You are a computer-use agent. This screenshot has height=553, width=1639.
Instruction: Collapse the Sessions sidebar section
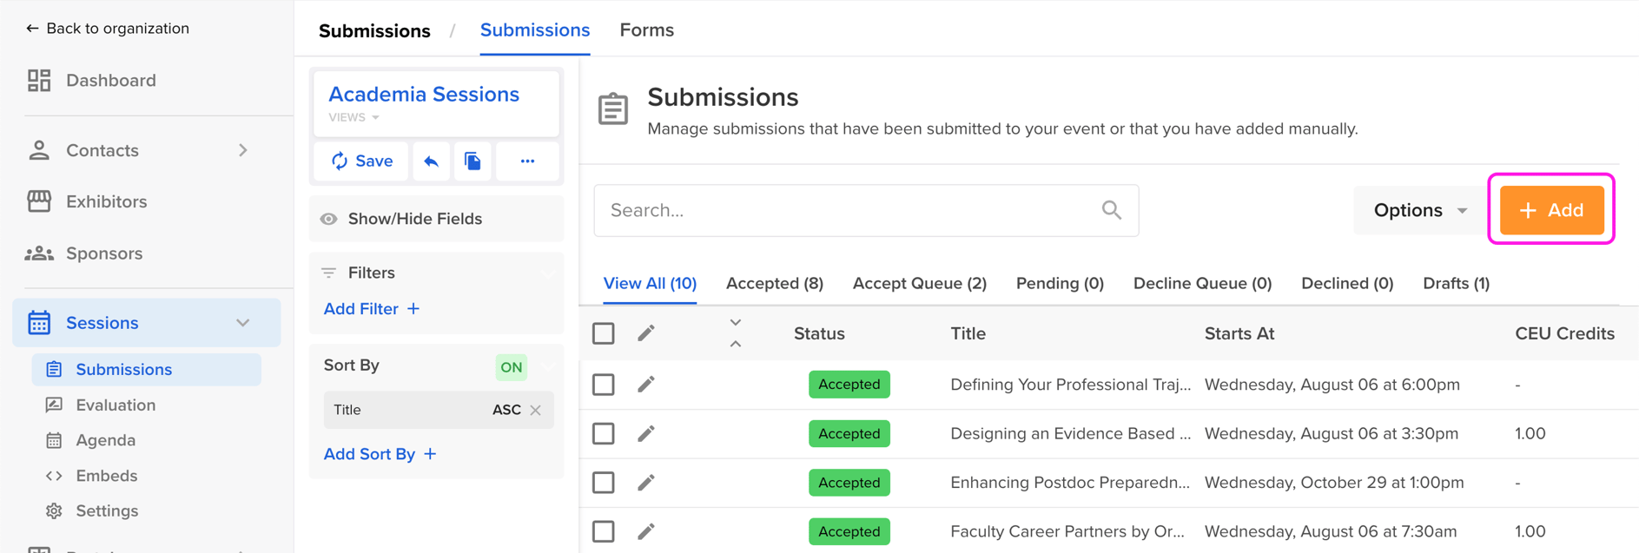[243, 323]
